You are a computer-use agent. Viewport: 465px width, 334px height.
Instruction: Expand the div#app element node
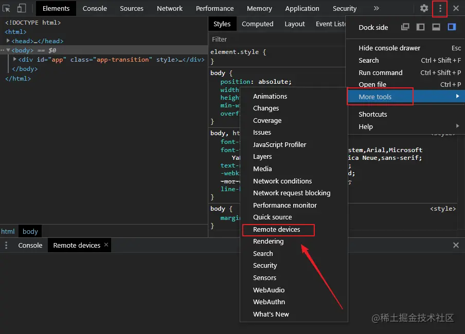click(15, 59)
